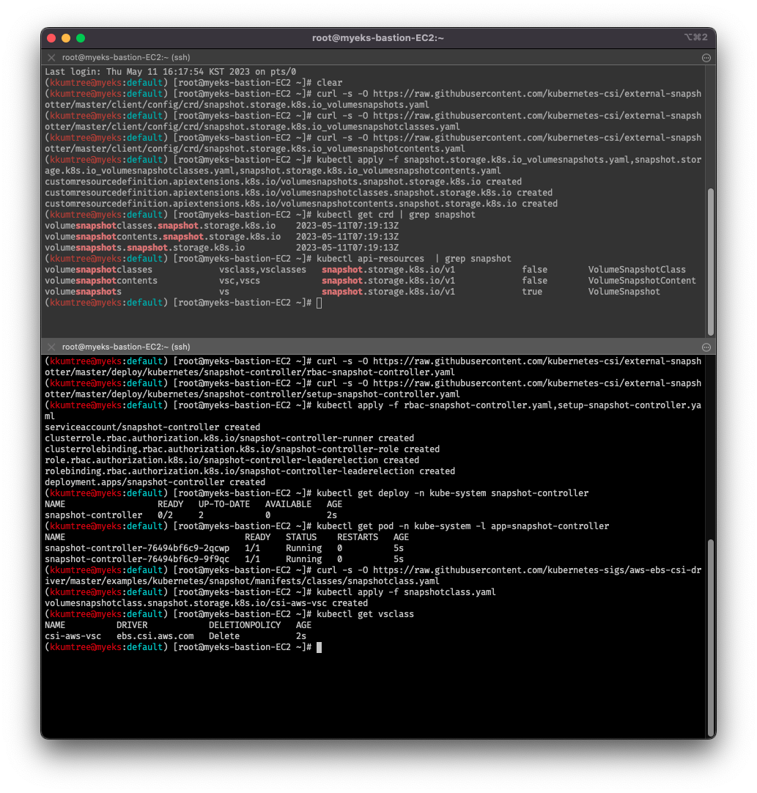Click the 'csi-aws-vsc' name value
Image resolution: width=757 pixels, height=793 pixels.
point(73,636)
